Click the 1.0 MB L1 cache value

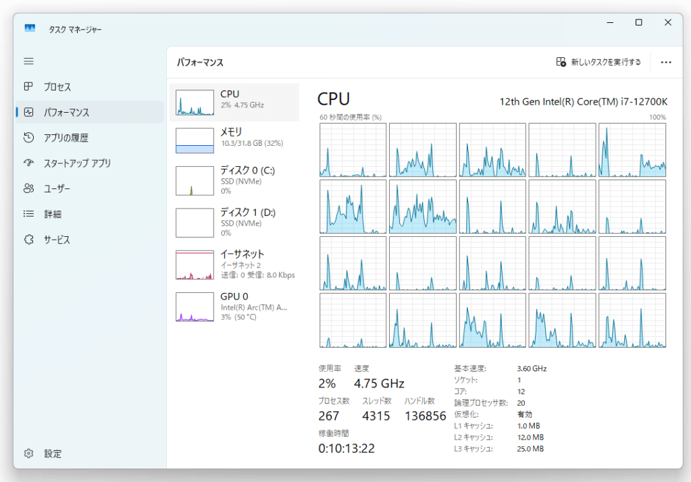(x=528, y=426)
